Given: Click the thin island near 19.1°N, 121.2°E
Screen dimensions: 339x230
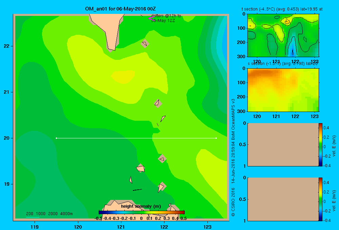Looking at the screenshot, I should [x=131, y=180].
